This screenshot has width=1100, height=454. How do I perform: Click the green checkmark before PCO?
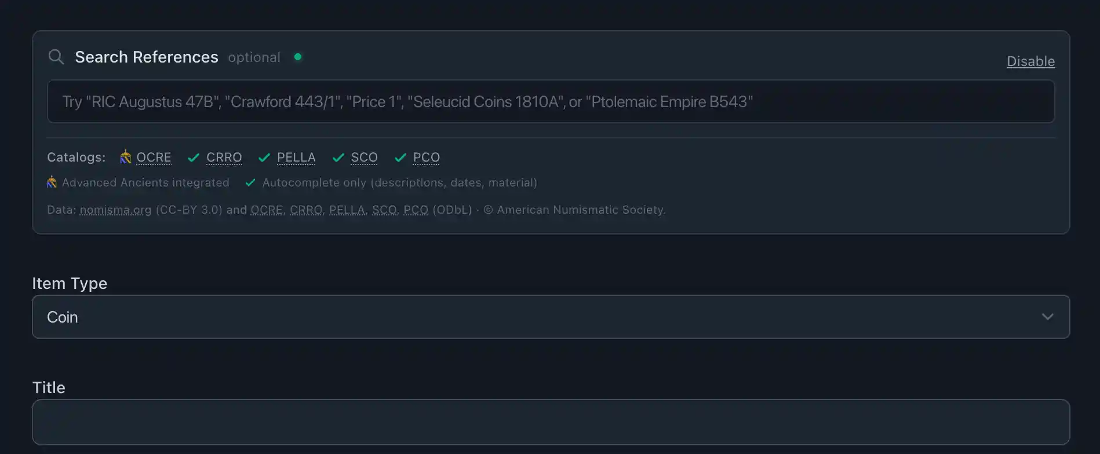click(x=400, y=158)
